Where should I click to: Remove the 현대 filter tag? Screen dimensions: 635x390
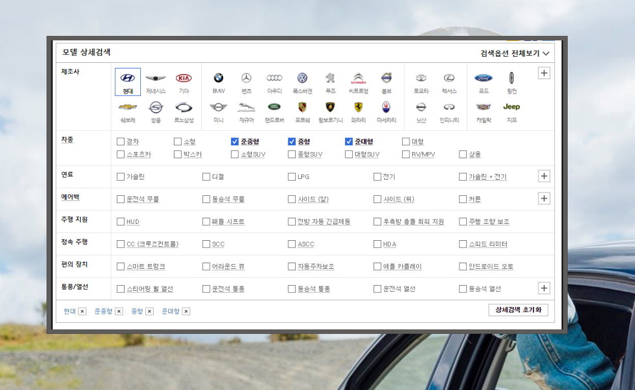tap(82, 311)
